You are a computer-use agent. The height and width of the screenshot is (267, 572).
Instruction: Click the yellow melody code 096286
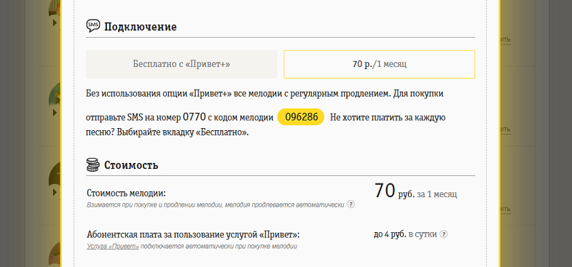point(301,117)
